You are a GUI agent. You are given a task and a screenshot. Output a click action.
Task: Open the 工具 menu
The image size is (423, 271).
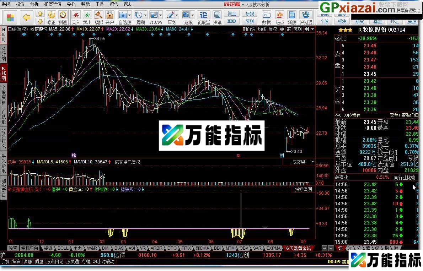point(99,4)
